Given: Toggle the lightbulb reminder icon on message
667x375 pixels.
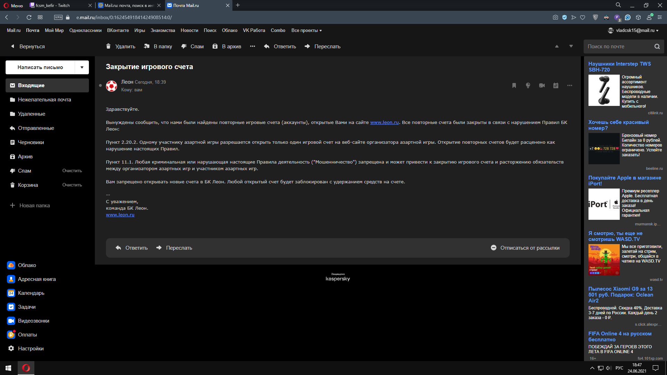Looking at the screenshot, I should pyautogui.click(x=528, y=85).
